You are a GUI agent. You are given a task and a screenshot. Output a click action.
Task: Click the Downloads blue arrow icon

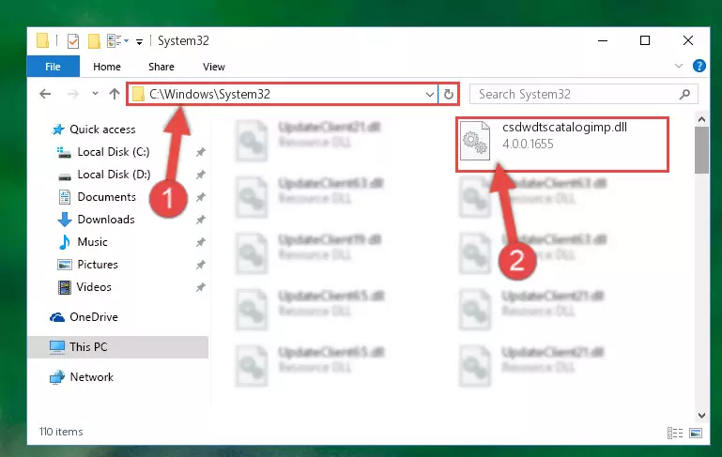point(65,220)
